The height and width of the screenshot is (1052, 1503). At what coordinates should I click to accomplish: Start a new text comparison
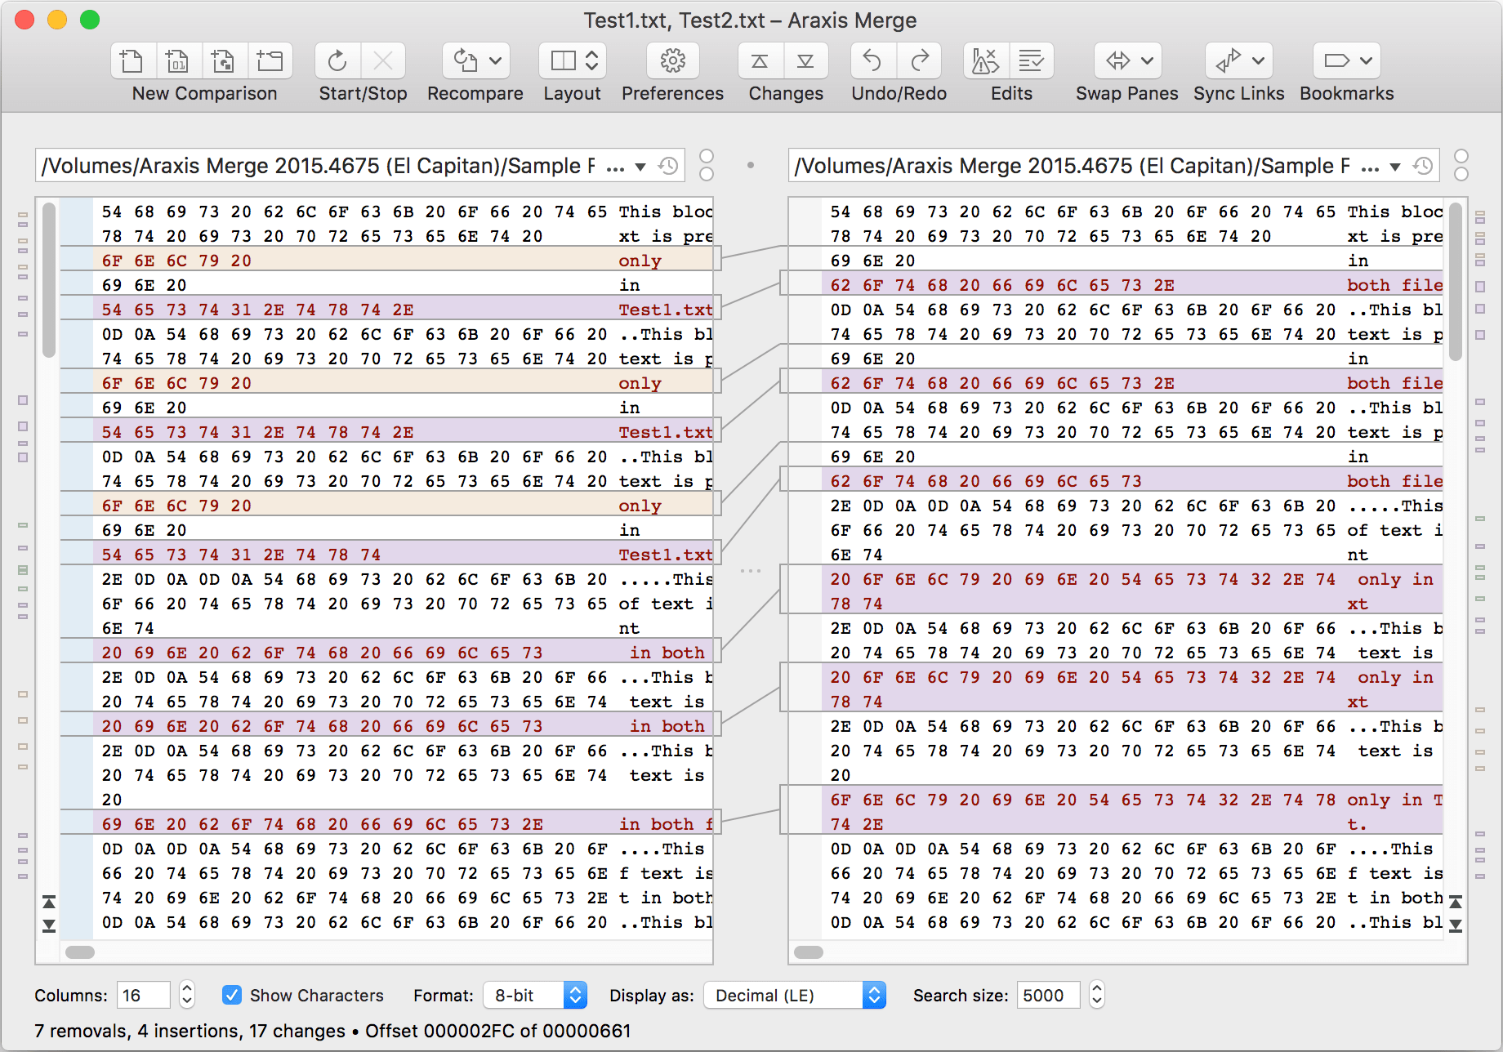pos(132,60)
